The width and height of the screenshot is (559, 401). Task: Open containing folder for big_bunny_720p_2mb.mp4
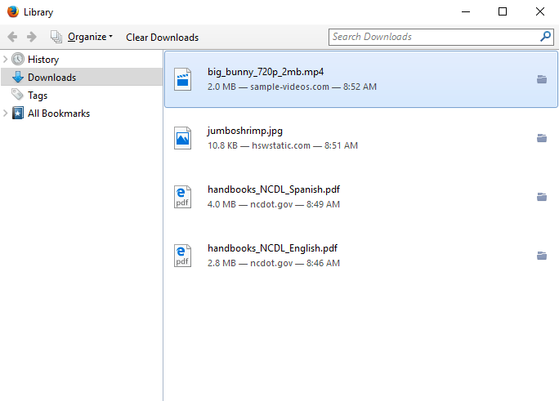pyautogui.click(x=541, y=79)
